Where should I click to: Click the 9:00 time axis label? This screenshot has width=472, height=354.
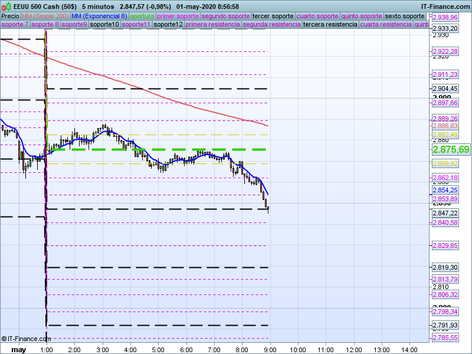[270, 350]
